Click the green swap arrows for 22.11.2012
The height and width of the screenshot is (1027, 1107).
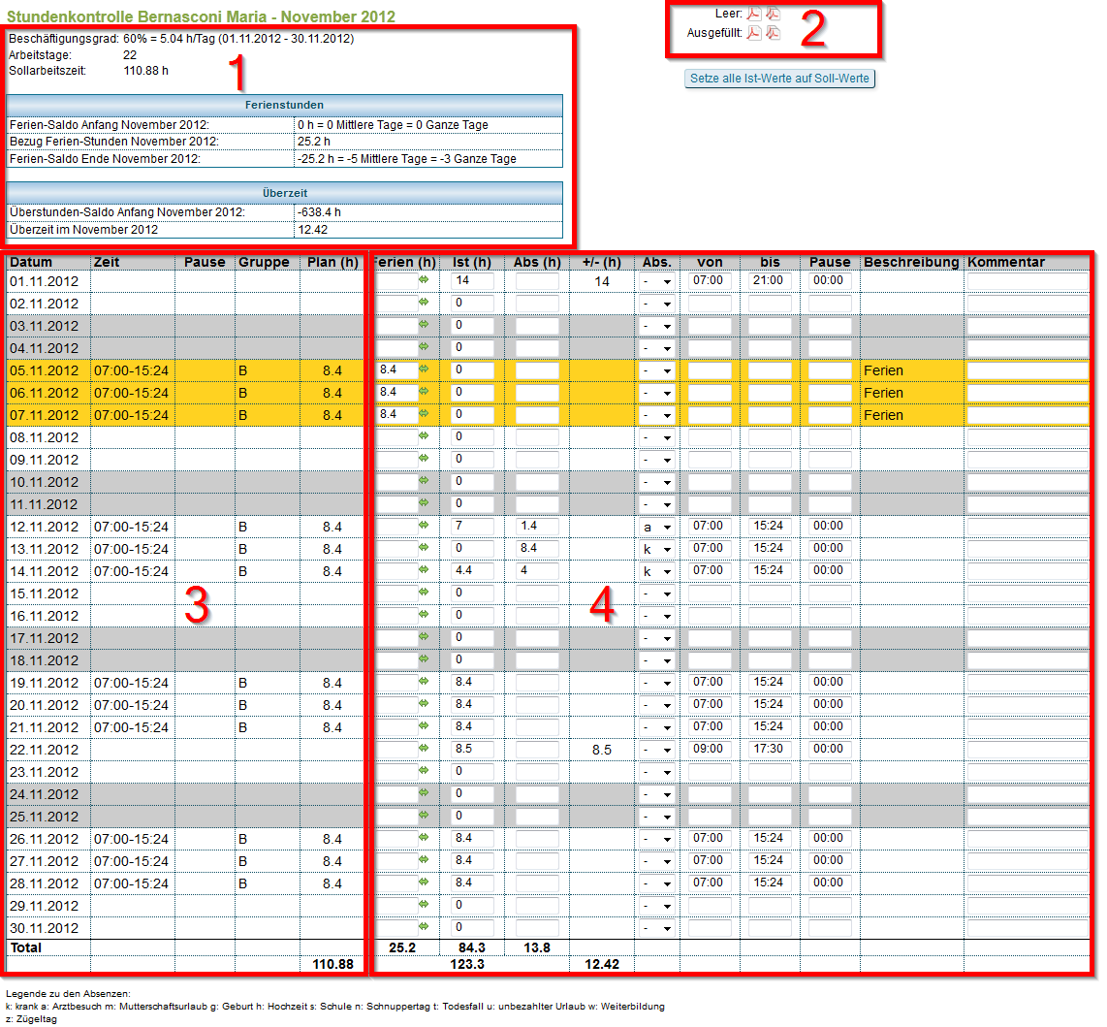(x=424, y=749)
